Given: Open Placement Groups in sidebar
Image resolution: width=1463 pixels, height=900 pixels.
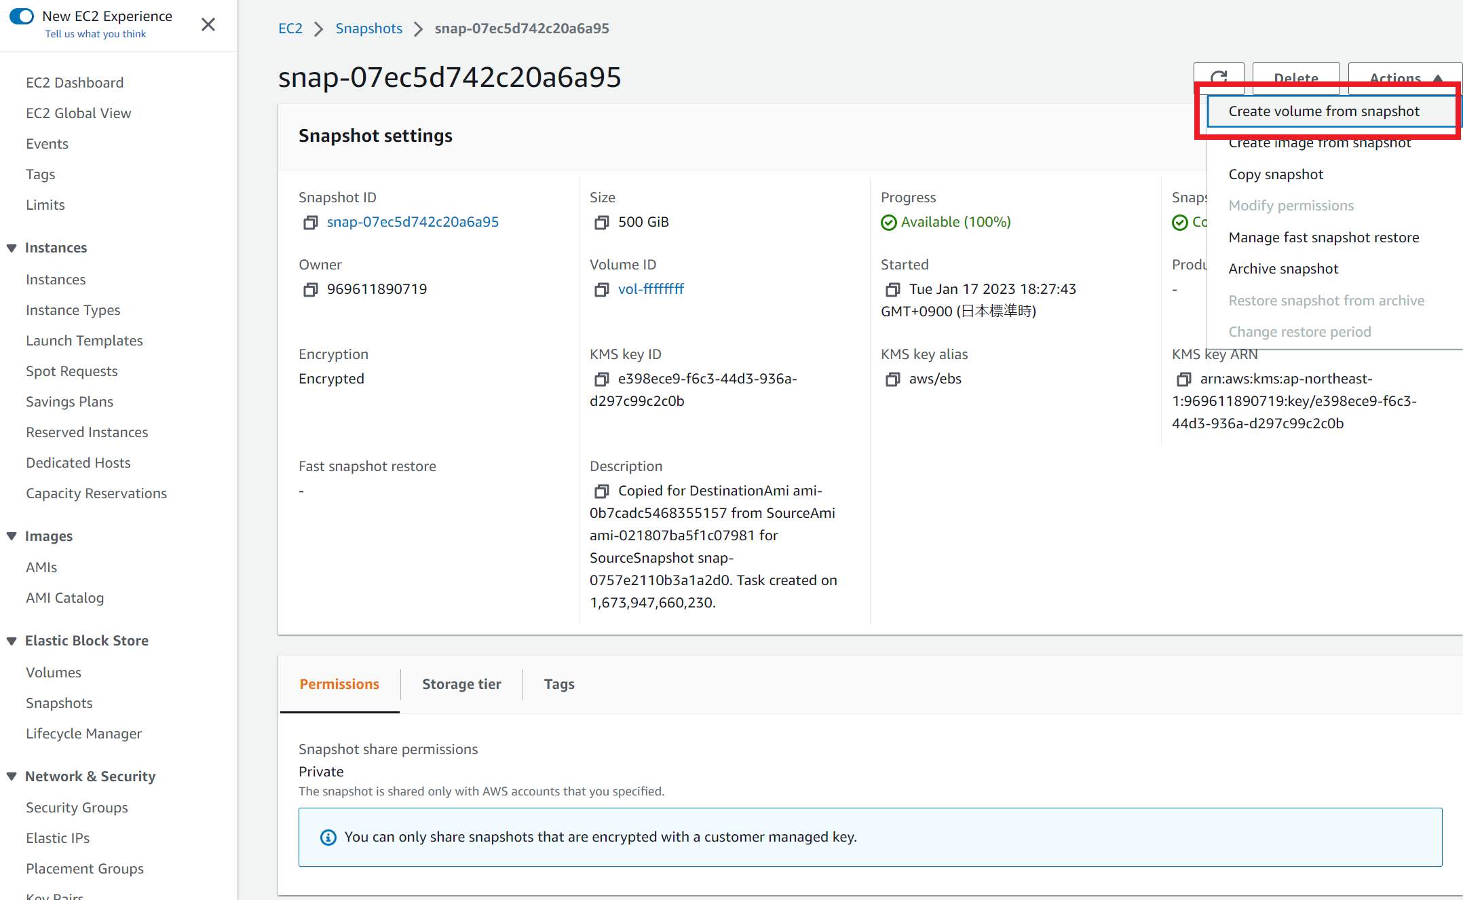Looking at the screenshot, I should coord(85,869).
